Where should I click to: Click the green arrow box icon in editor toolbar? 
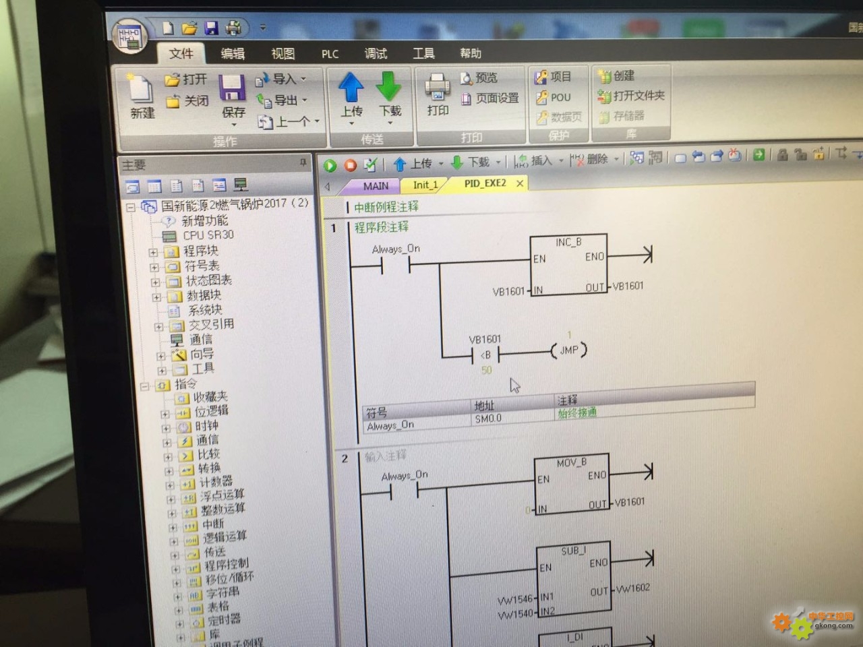759,155
